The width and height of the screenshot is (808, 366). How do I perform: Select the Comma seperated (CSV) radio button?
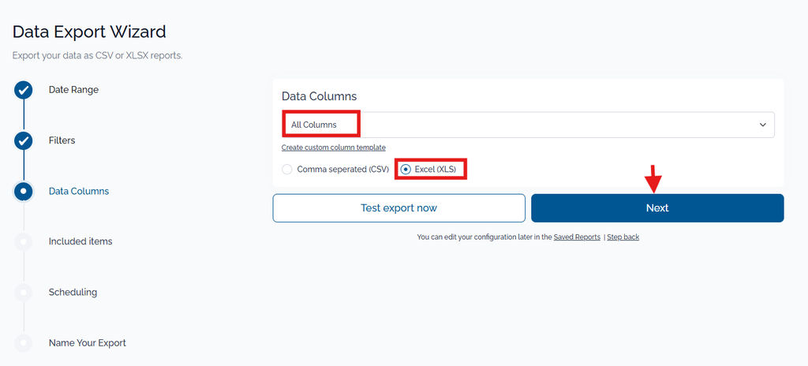tap(287, 169)
